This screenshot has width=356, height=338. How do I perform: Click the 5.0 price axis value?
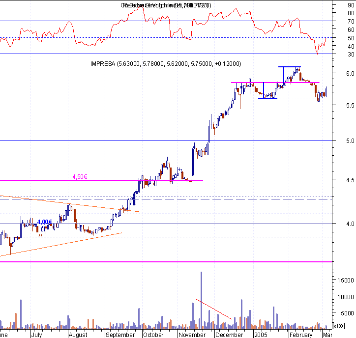coord(350,141)
